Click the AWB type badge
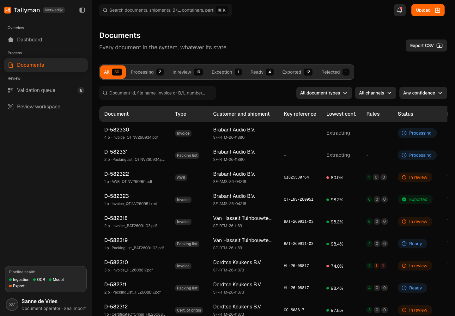The height and width of the screenshot is (316, 455). click(x=181, y=178)
